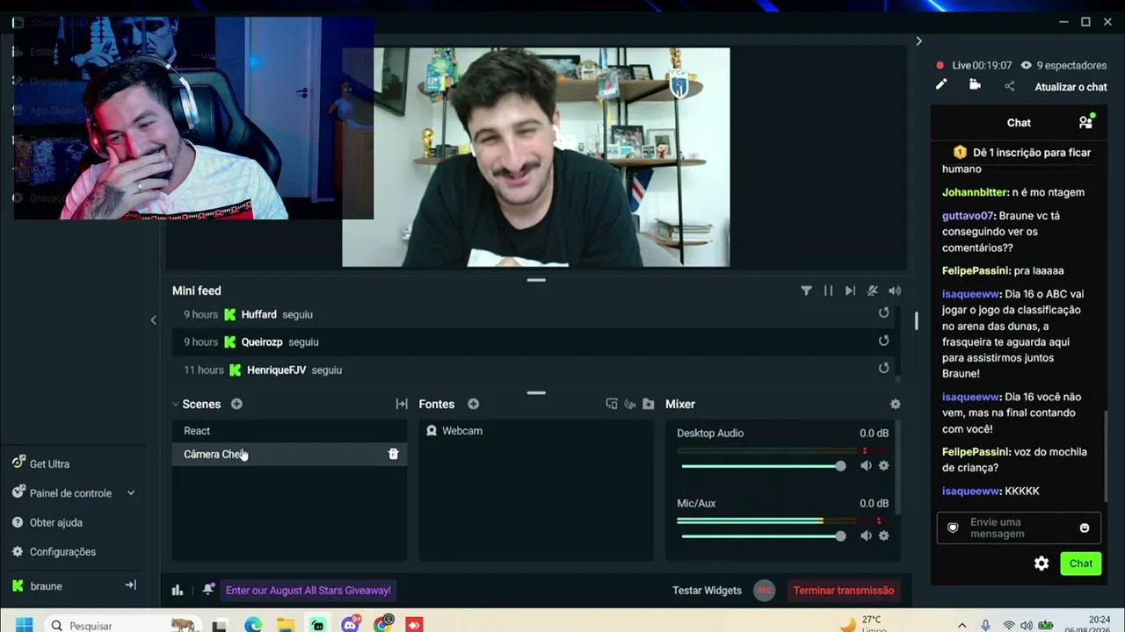Viewport: 1125px width, 632px height.
Task: Send message with green Chat button
Action: tap(1081, 564)
